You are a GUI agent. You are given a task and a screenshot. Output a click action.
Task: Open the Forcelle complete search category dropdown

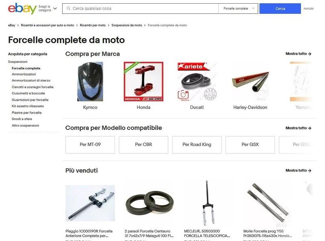(238, 9)
